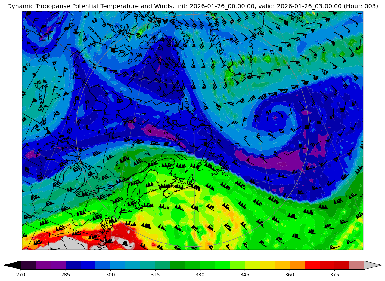
Task: Select the bright red colorbar swatch
Action: coord(312,265)
